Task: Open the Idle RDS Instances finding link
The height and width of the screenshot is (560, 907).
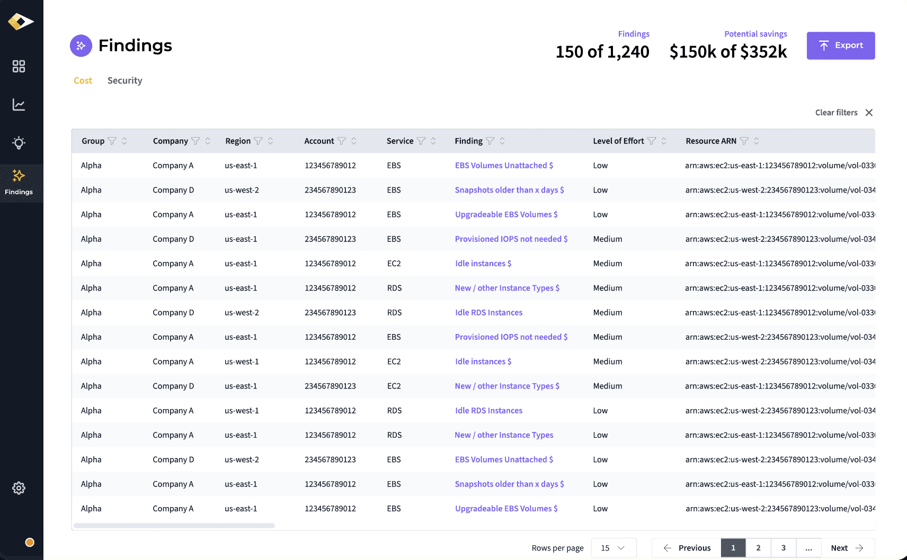Action: coord(488,312)
